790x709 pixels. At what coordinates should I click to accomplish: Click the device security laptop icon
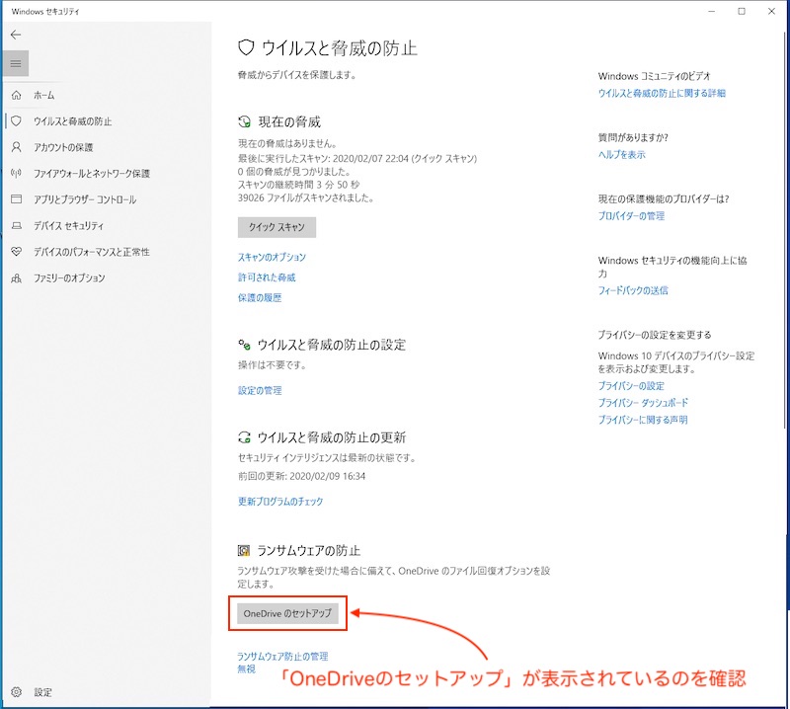[x=17, y=226]
